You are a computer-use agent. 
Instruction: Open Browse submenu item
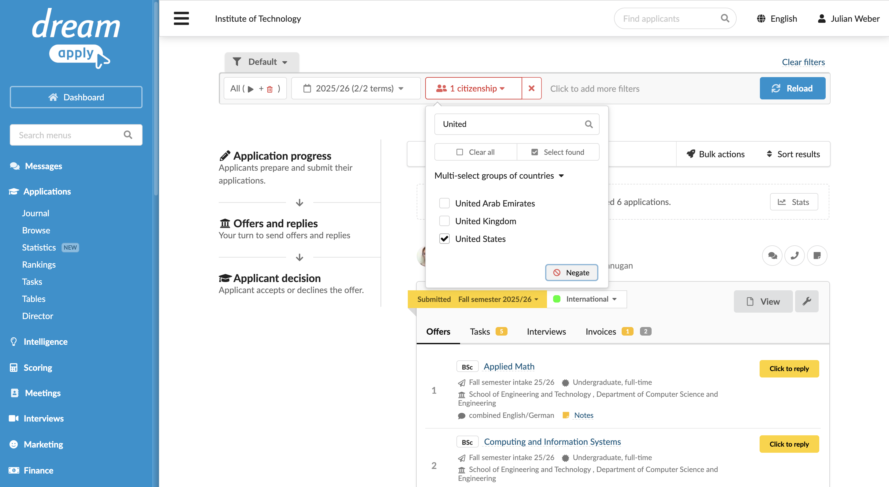36,230
